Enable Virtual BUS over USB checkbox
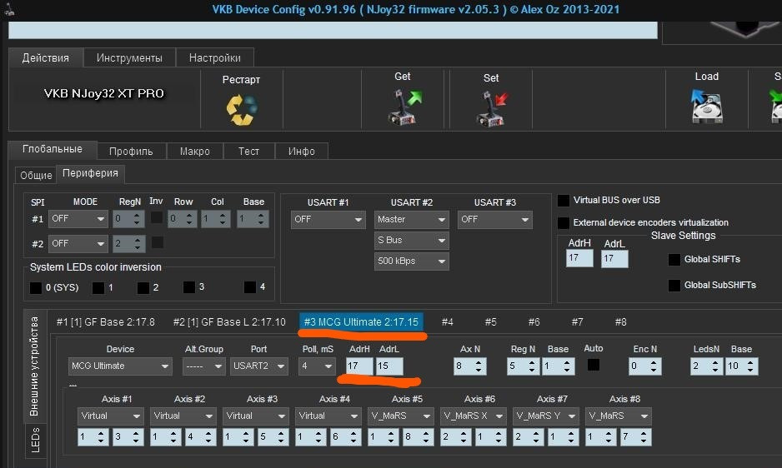Image resolution: width=782 pixels, height=468 pixels. pos(564,201)
